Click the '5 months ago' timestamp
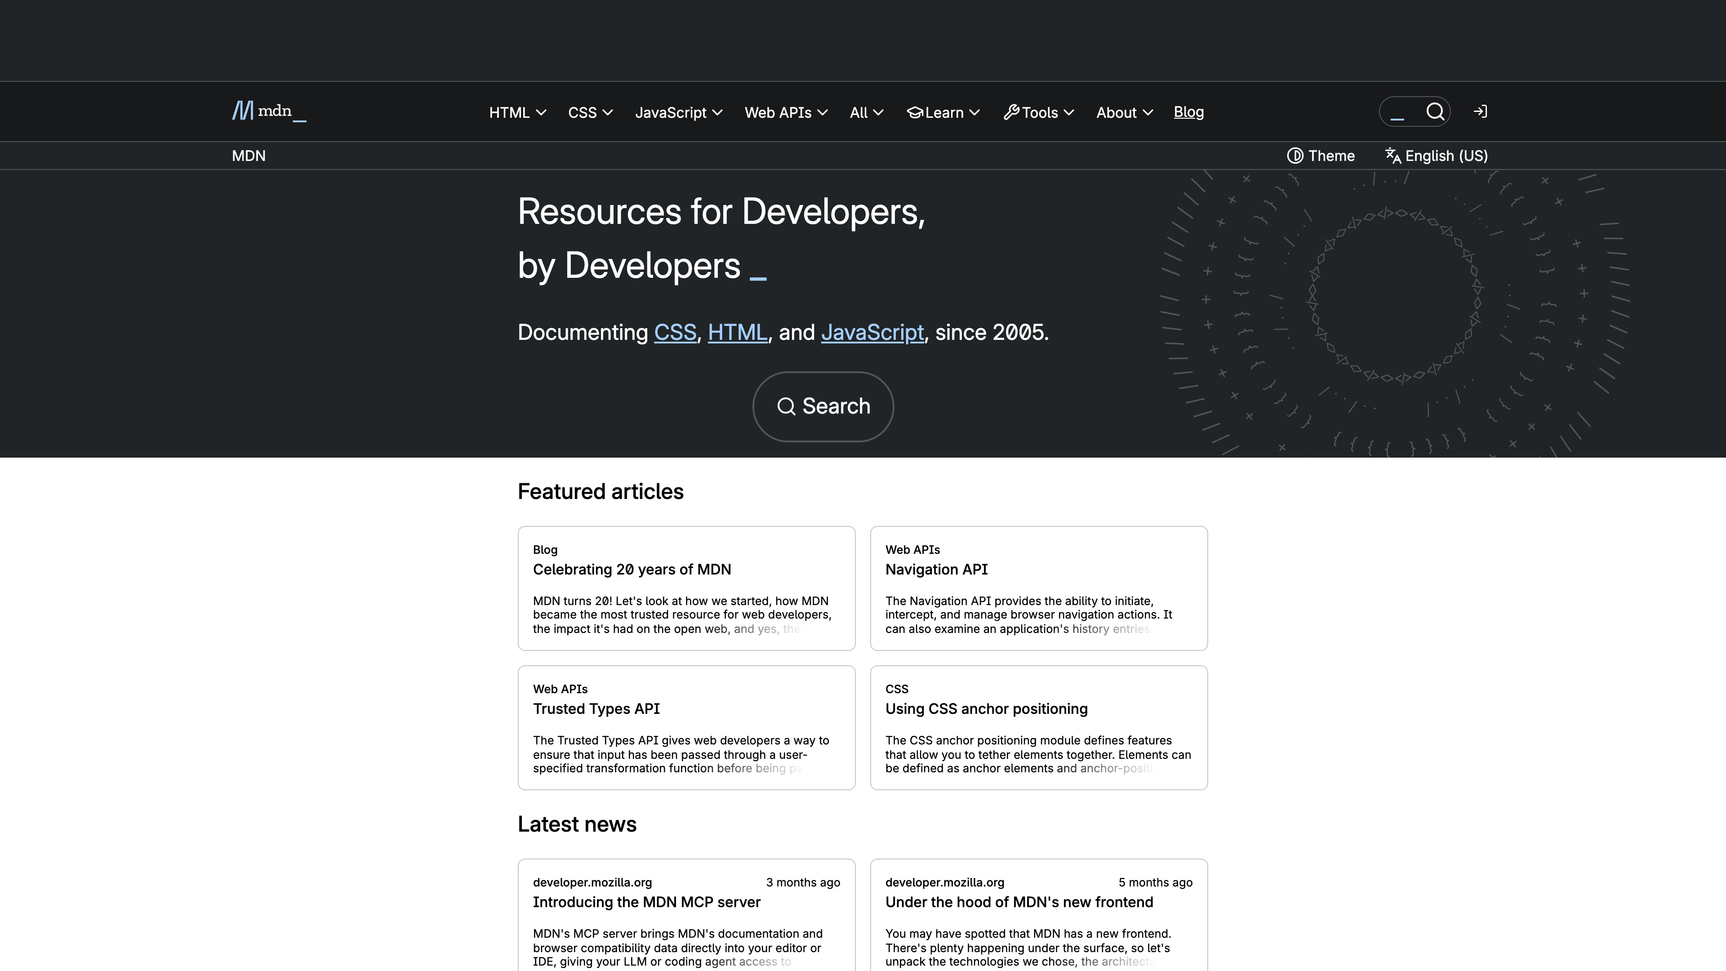The height and width of the screenshot is (971, 1726). point(1155,882)
